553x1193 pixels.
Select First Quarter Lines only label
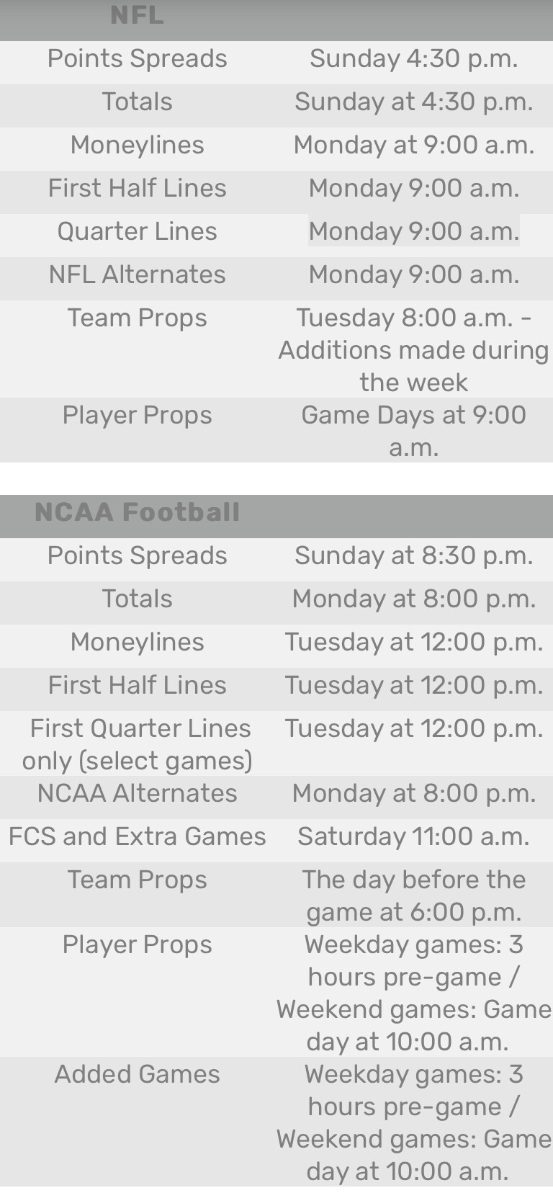pyautogui.click(x=138, y=744)
